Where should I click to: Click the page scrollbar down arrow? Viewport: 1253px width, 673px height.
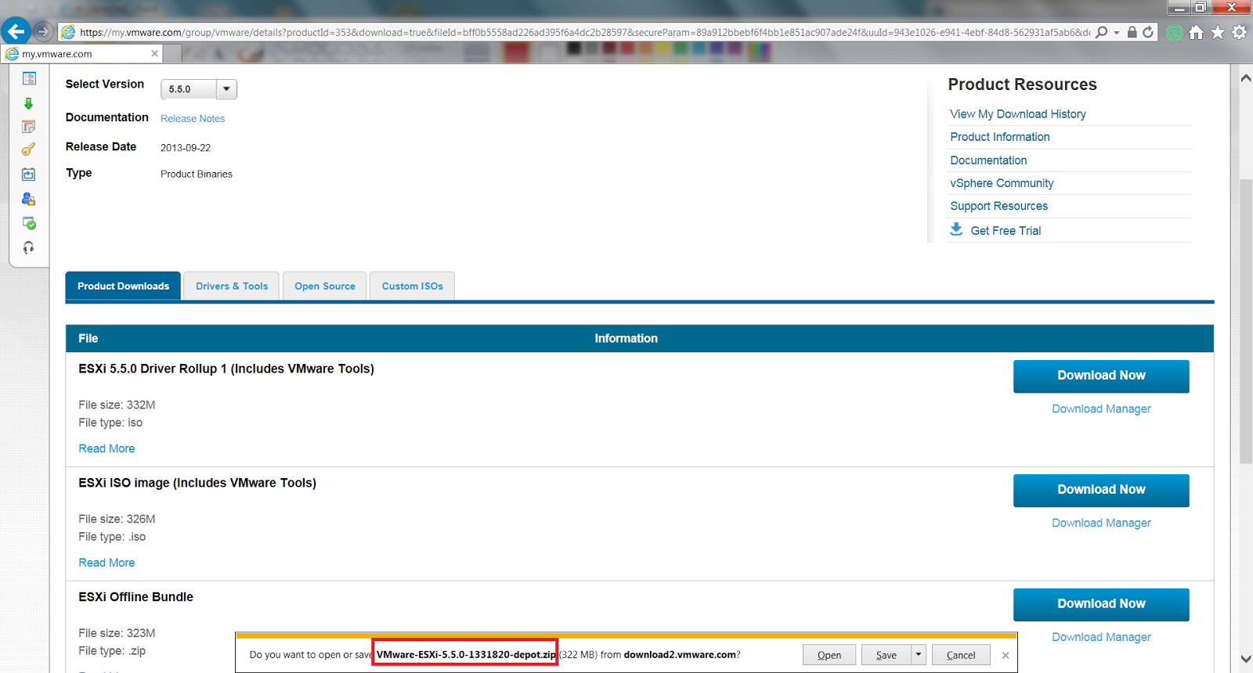(1246, 659)
